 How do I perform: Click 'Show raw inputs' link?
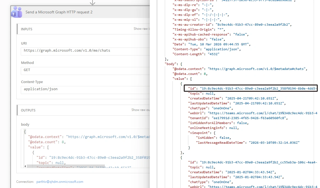pyautogui.click(x=142, y=29)
